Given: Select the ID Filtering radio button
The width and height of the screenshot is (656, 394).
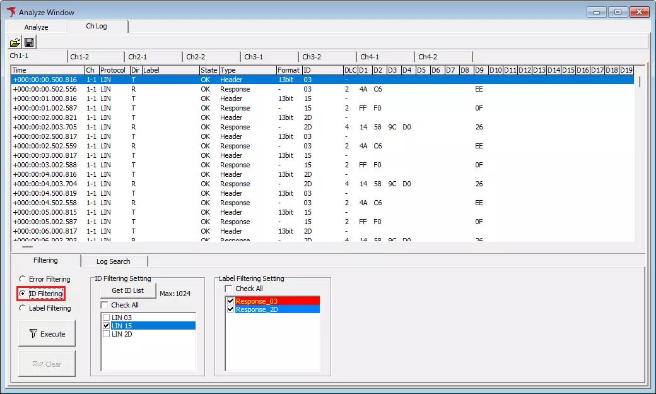Looking at the screenshot, I should tap(23, 293).
